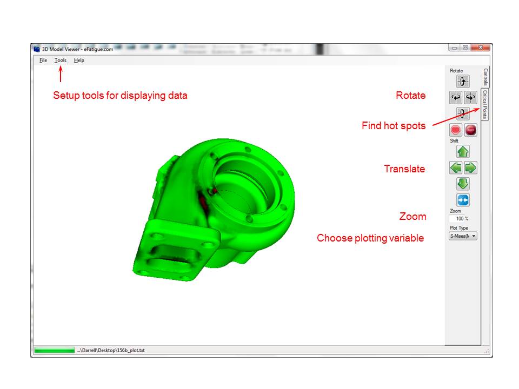This screenshot has height=389, width=519.
Task: Shift model right with green arrow
Action: pos(470,167)
